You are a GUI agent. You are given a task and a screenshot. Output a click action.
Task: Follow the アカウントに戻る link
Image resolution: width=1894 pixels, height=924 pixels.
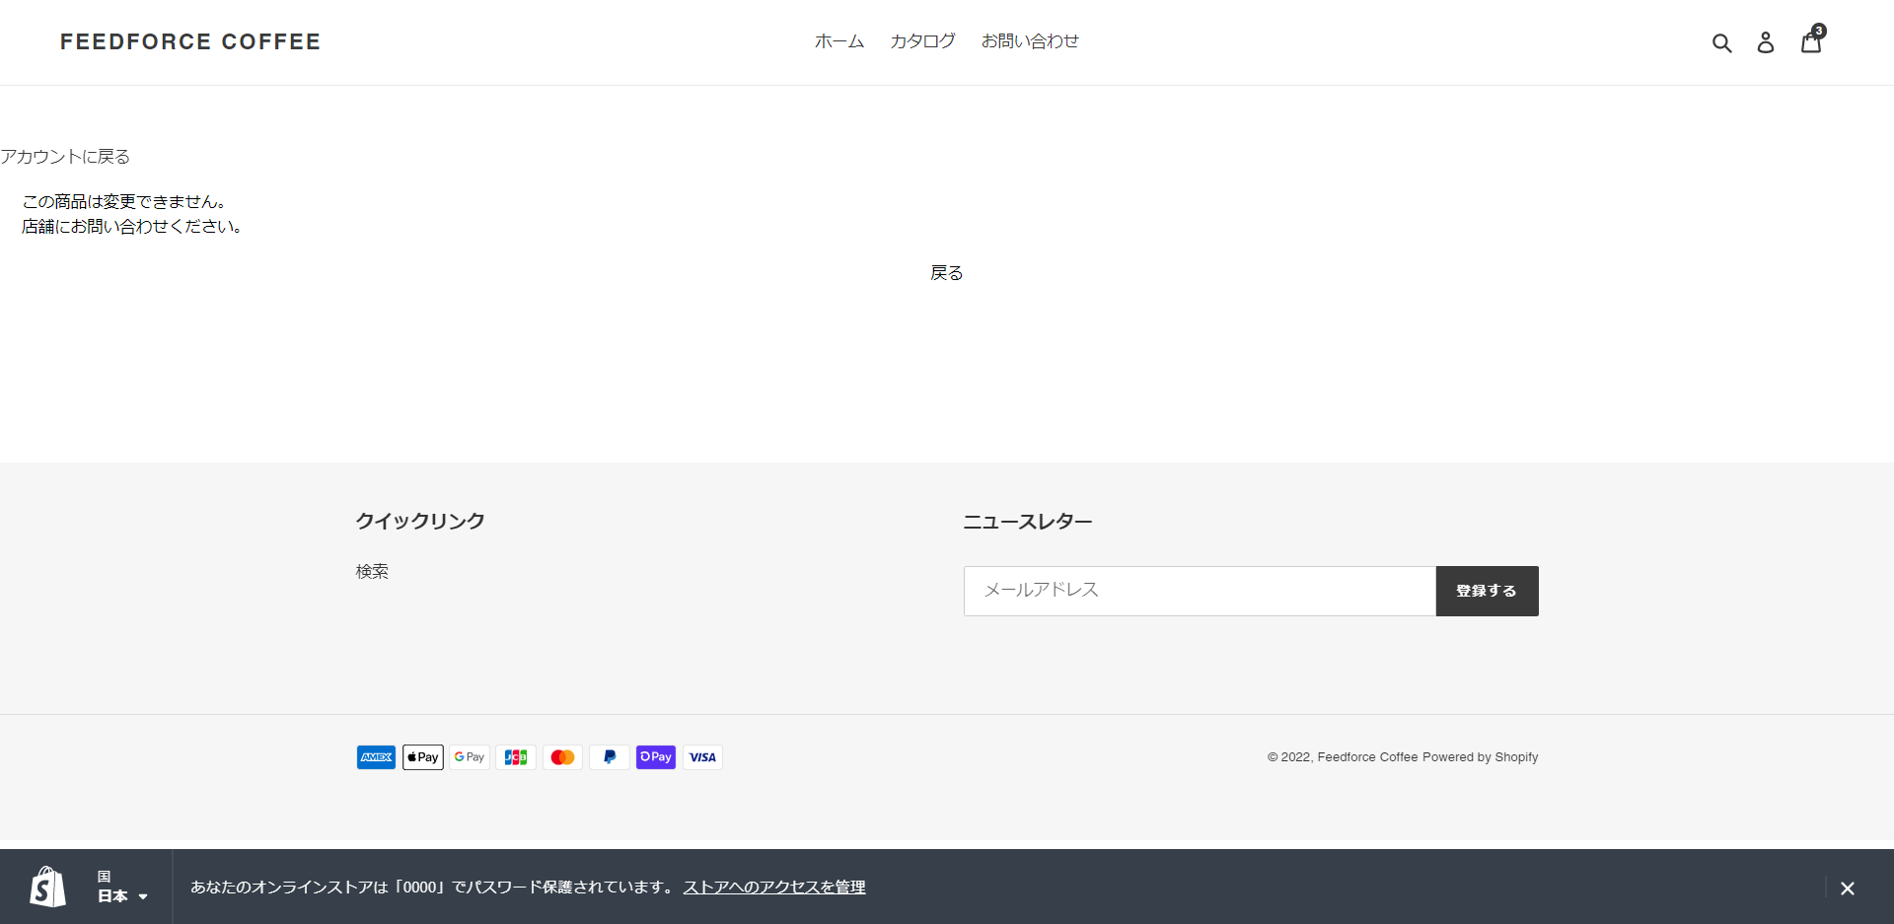click(x=65, y=157)
